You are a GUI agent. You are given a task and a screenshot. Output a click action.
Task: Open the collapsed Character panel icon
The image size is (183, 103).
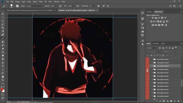[142, 41]
